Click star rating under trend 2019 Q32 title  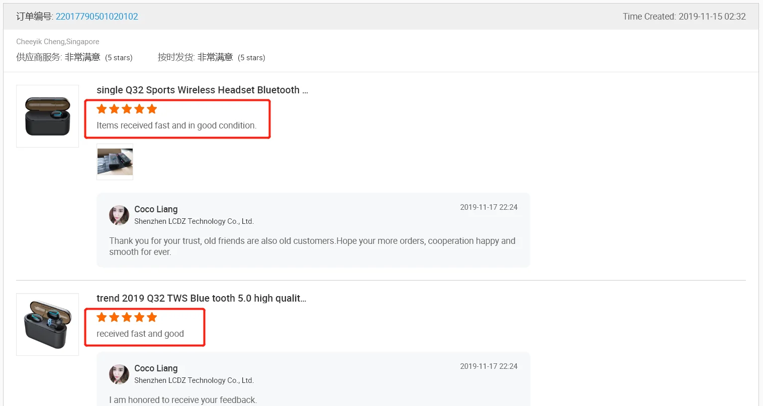[x=127, y=317]
